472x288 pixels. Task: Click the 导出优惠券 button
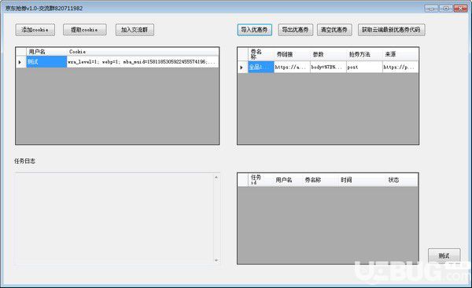coord(295,30)
